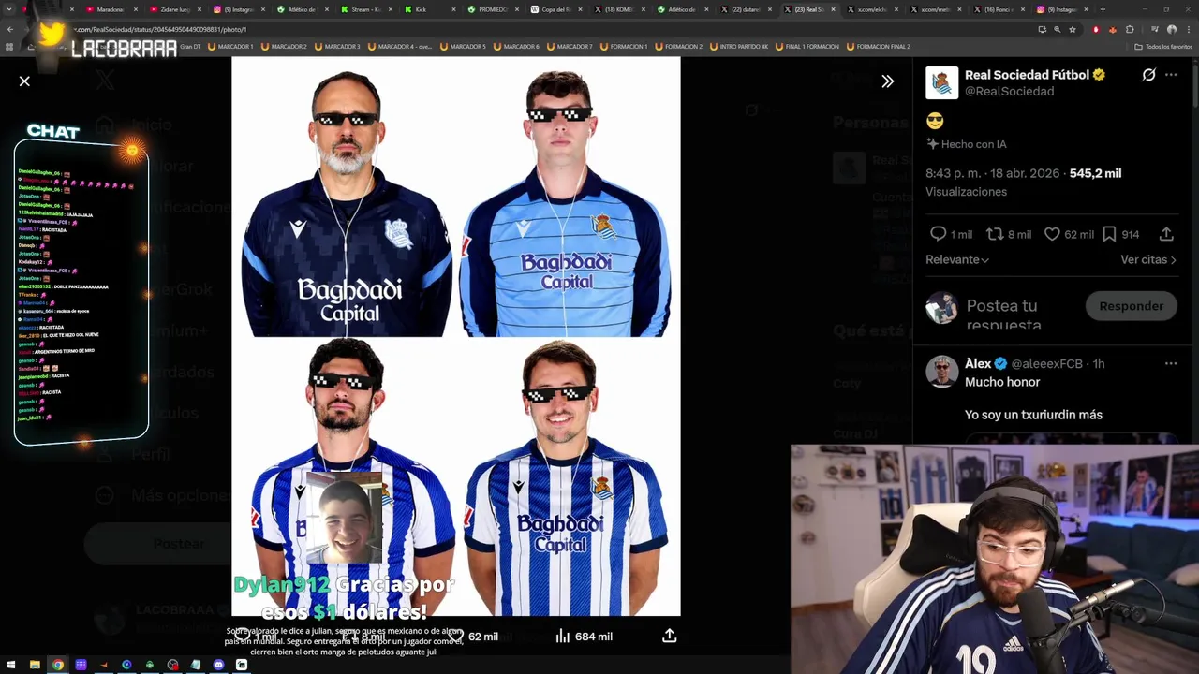
Task: Click the share icon below the photo
Action: pos(669,636)
